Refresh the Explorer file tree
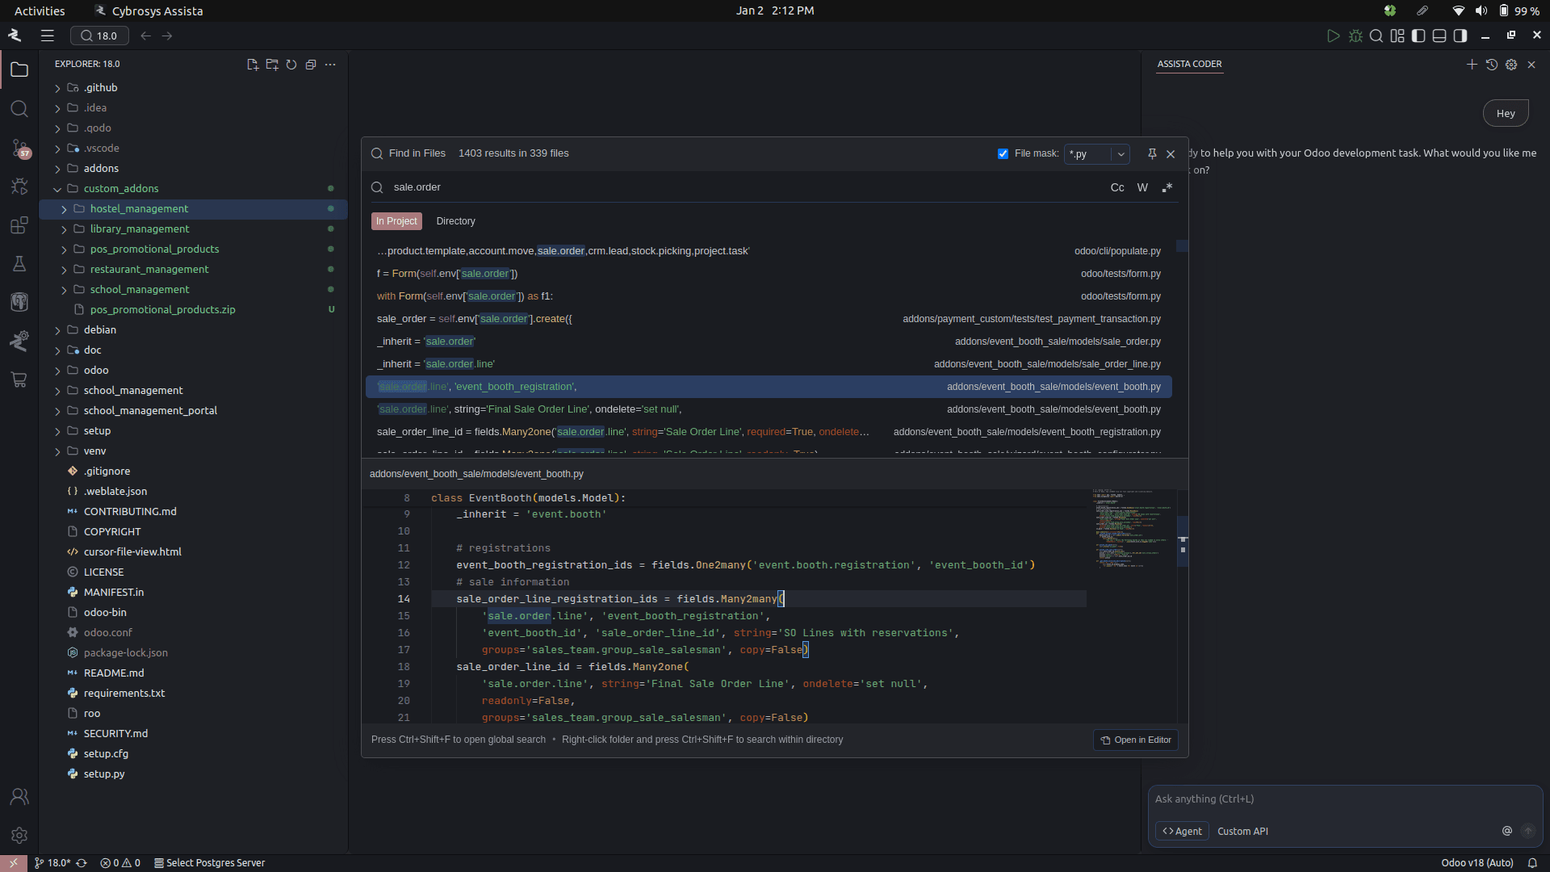The width and height of the screenshot is (1550, 872). (x=291, y=65)
